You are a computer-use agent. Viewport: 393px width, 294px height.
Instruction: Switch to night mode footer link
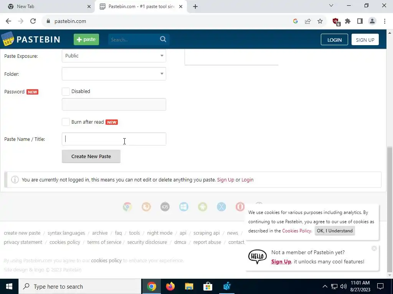160,233
